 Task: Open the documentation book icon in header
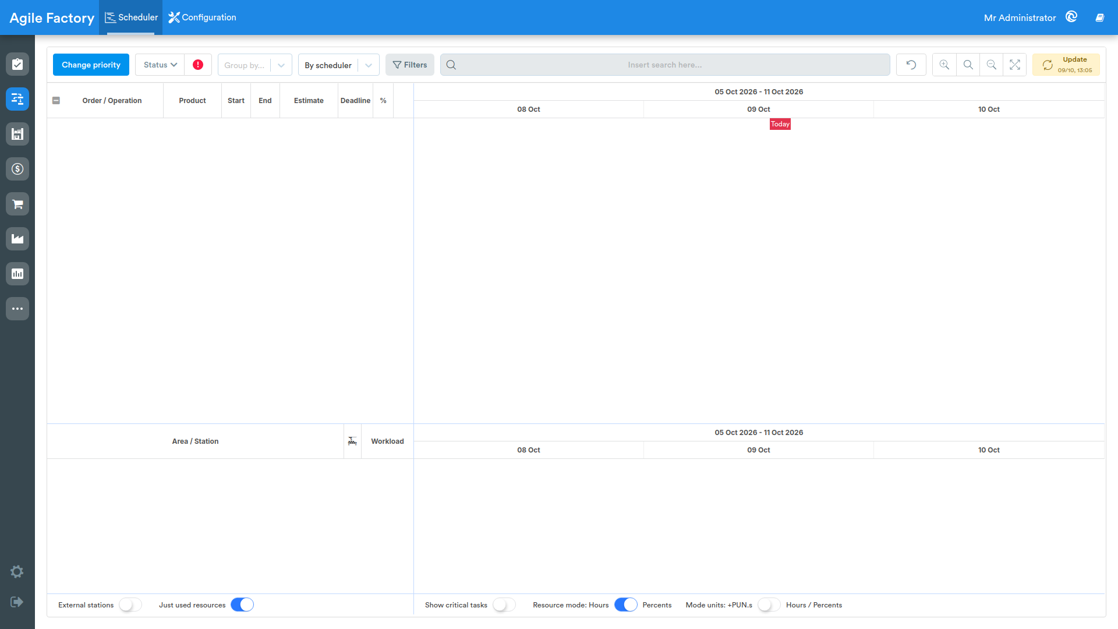coord(1100,17)
